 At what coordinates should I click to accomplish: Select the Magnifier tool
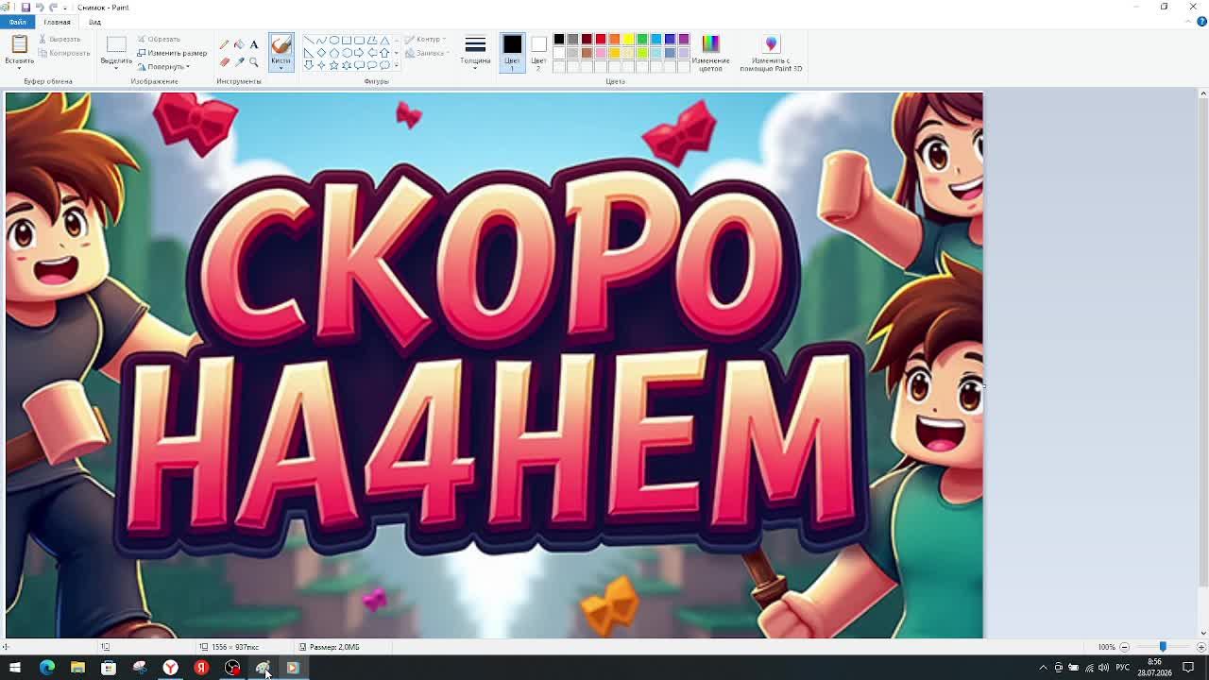(254, 61)
